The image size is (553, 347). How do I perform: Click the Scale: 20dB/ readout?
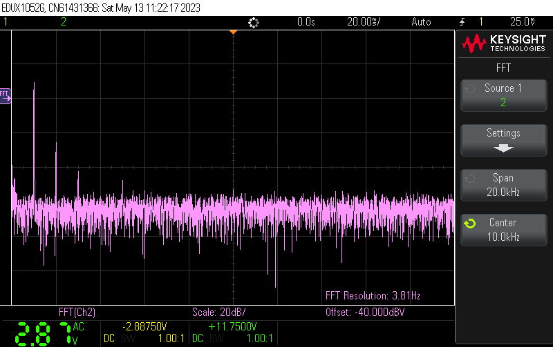tap(218, 312)
